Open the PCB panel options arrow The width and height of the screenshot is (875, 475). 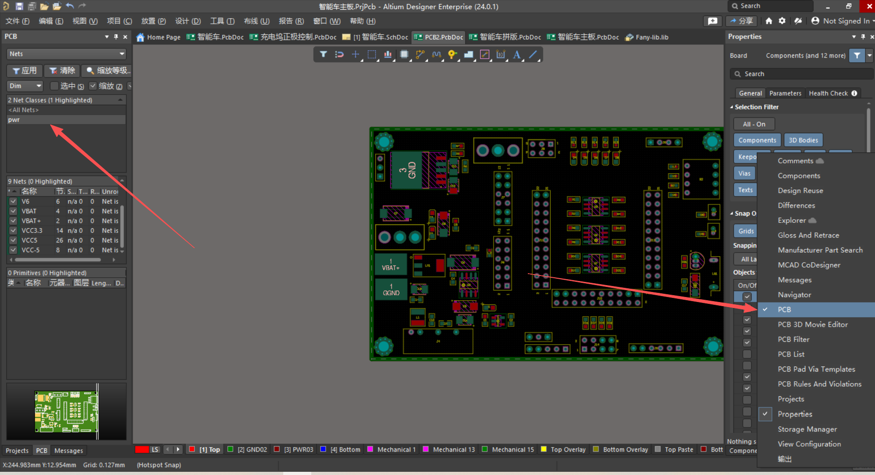tap(107, 37)
